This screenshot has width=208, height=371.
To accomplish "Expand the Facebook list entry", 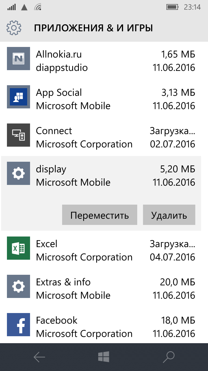I will pyautogui.click(x=104, y=326).
